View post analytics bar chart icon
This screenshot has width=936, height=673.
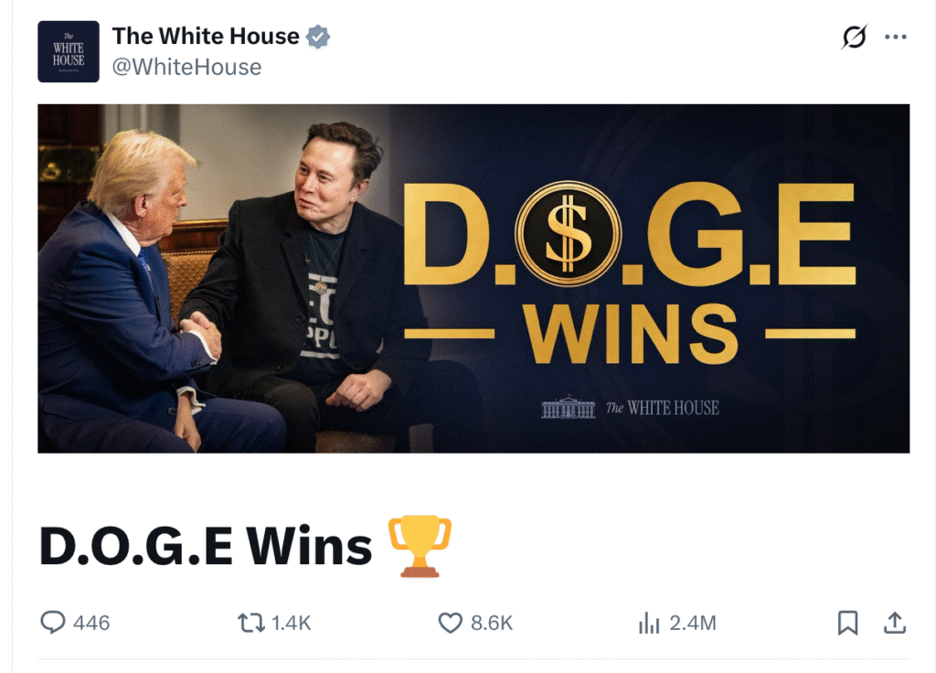[x=649, y=623]
